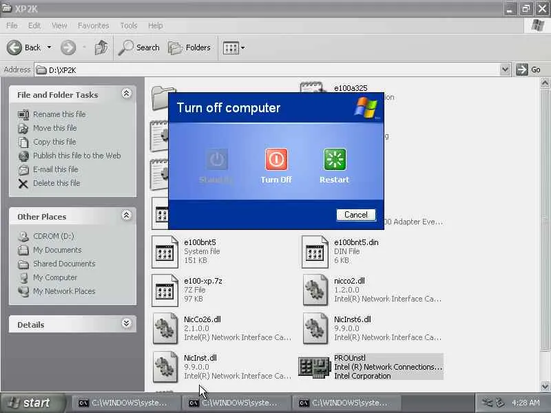
Task: Click scroll down arrow of file list
Action: (545, 386)
